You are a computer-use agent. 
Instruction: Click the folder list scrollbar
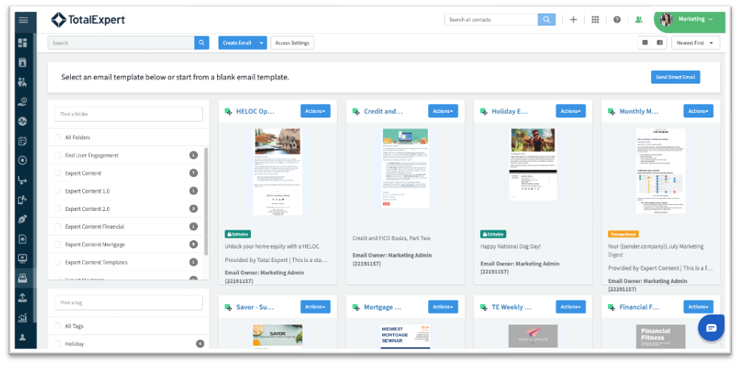click(206, 201)
